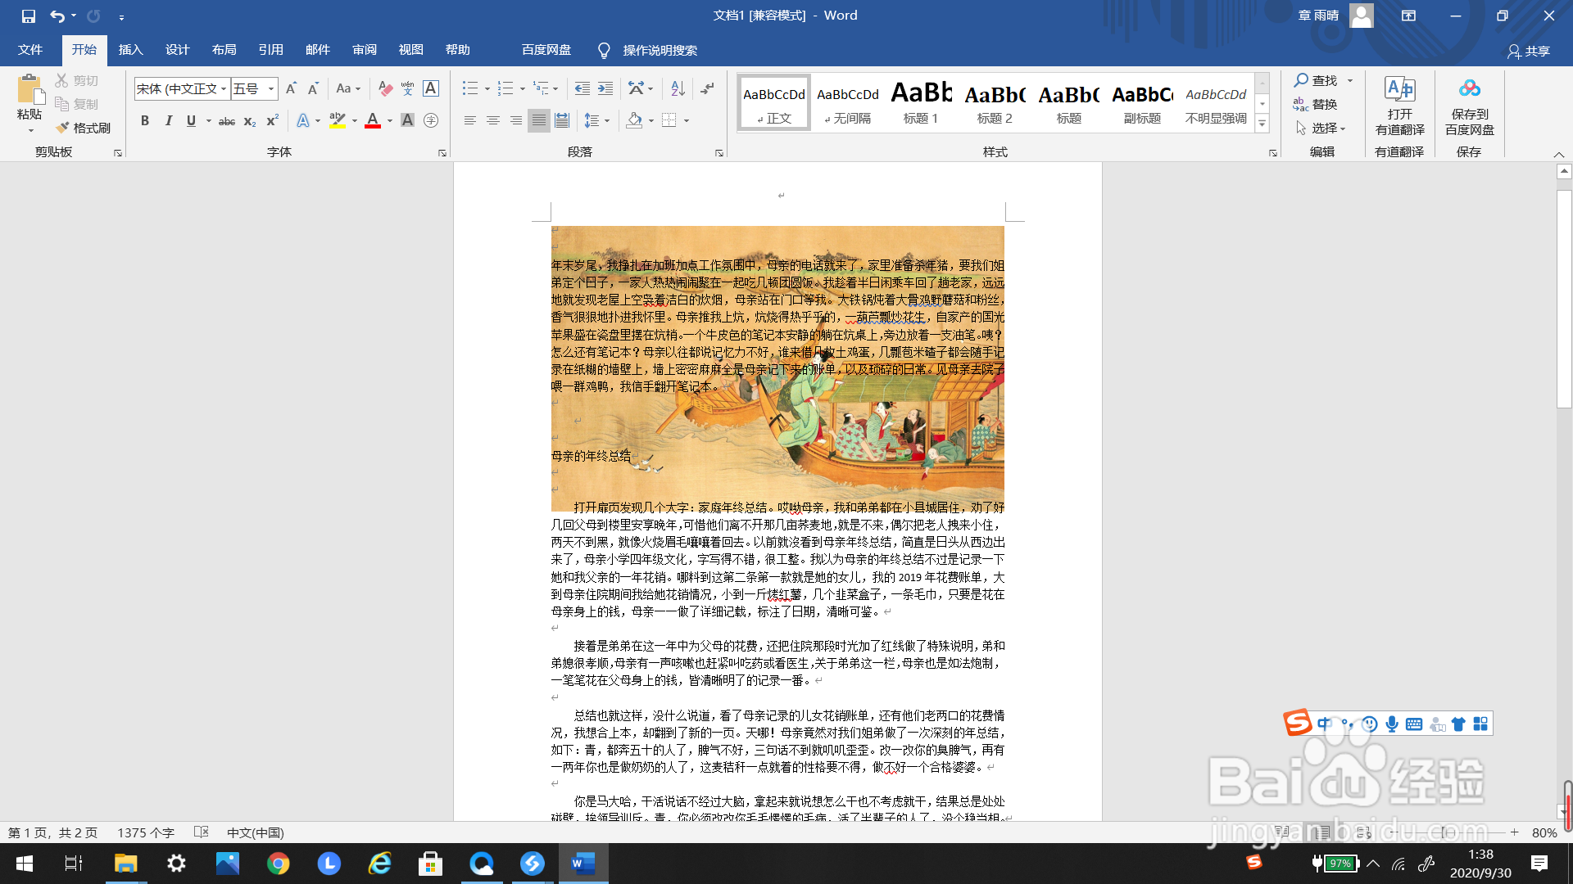Select the center alignment icon
The width and height of the screenshot is (1573, 884).
tap(492, 121)
